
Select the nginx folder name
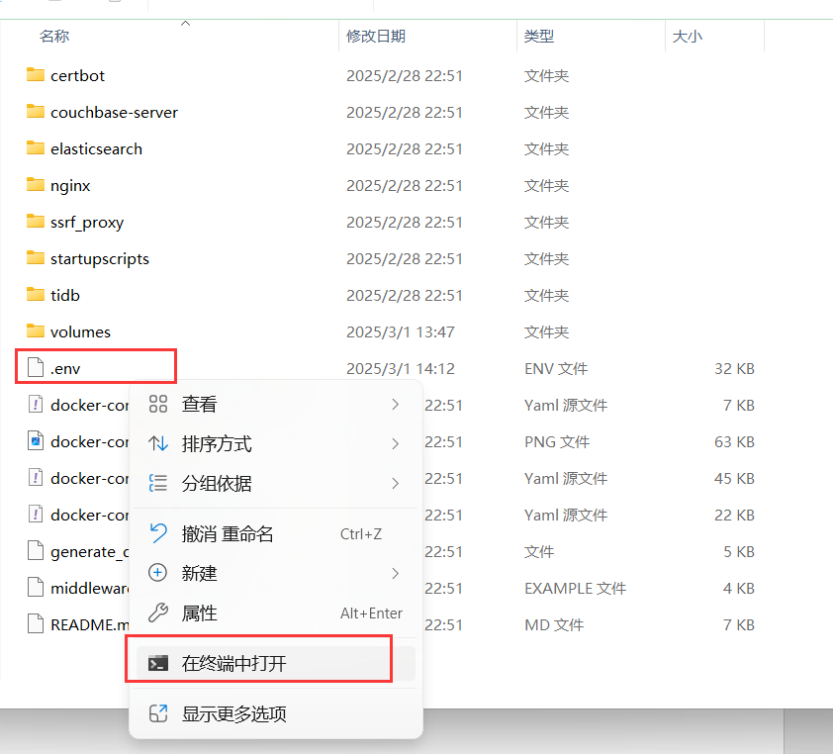tap(70, 186)
